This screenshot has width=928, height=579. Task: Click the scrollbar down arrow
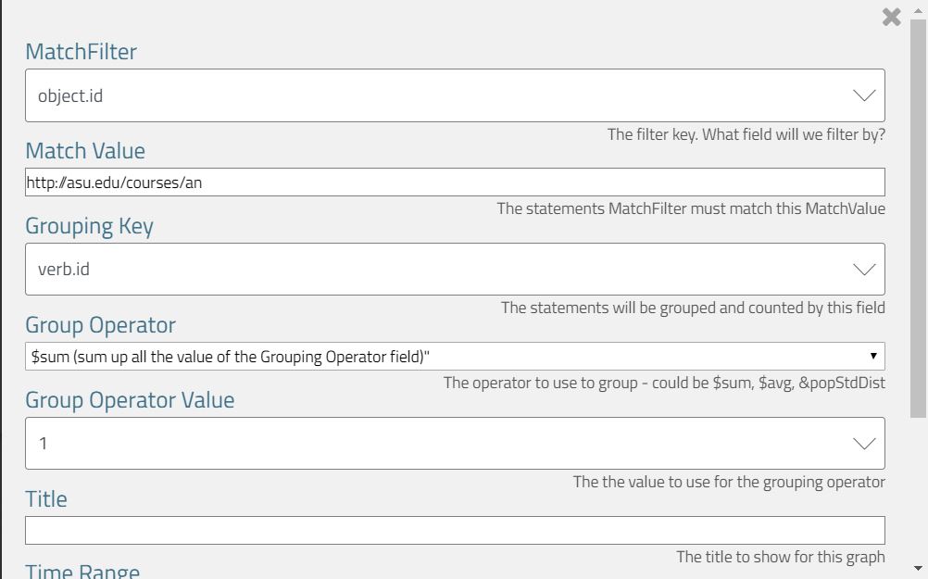pyautogui.click(x=919, y=568)
